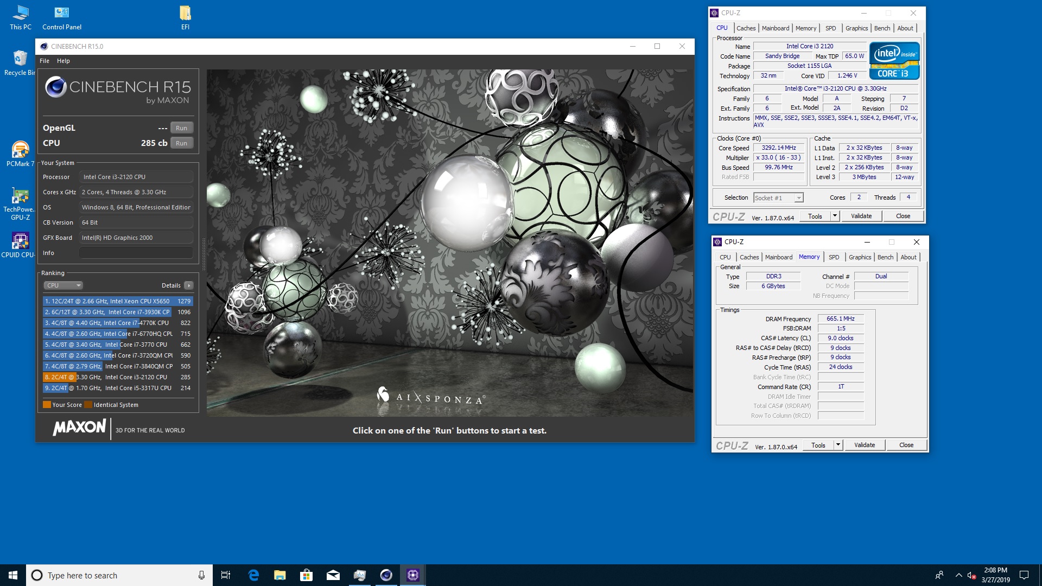Select ranking row Core i7-3720QM
The height and width of the screenshot is (586, 1042).
click(118, 355)
